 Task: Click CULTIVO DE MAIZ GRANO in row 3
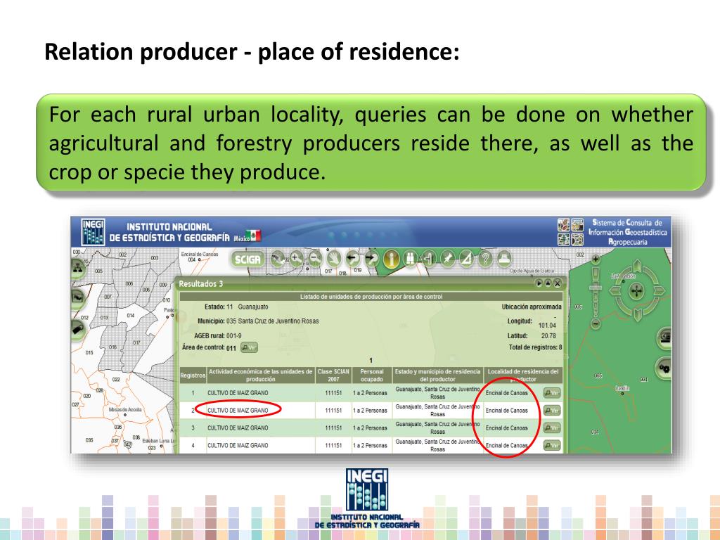coord(238,428)
